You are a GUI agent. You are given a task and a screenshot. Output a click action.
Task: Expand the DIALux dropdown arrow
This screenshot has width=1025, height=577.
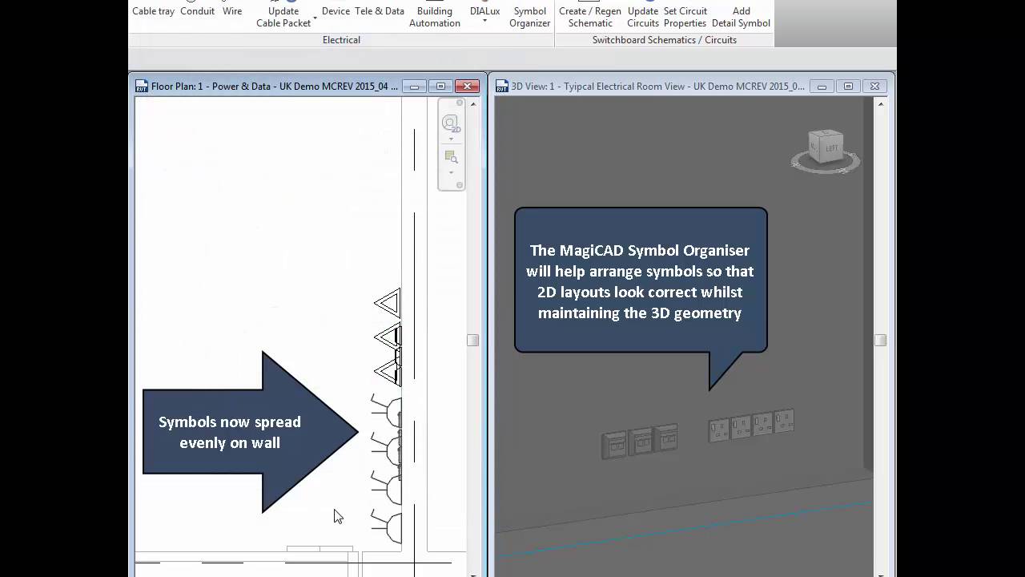point(485,21)
